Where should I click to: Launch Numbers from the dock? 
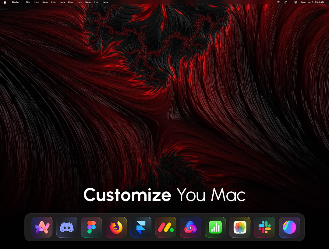coord(215,227)
